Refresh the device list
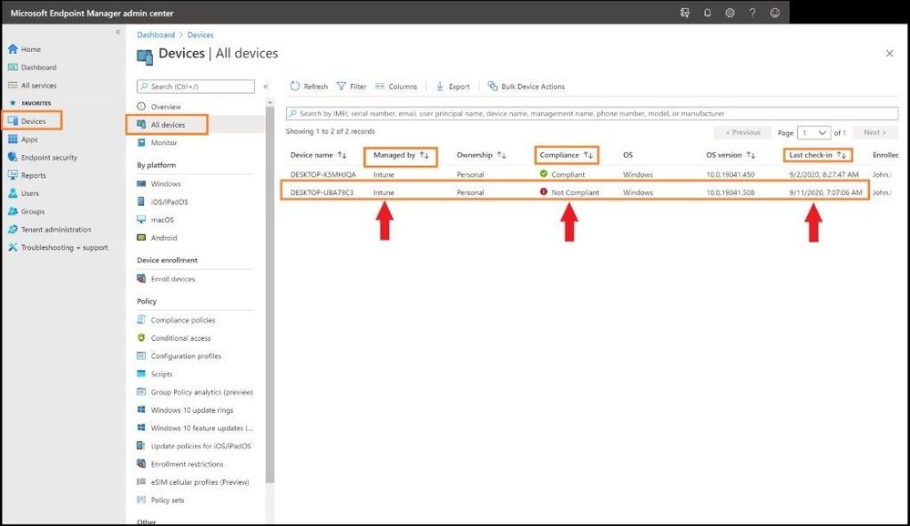The width and height of the screenshot is (910, 526). tap(310, 87)
